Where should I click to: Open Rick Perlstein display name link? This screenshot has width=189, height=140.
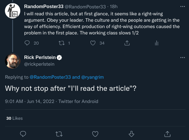[x=40, y=58]
